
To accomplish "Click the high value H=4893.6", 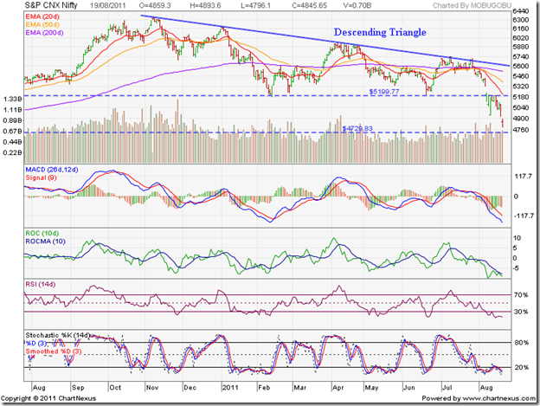I will (205, 5).
